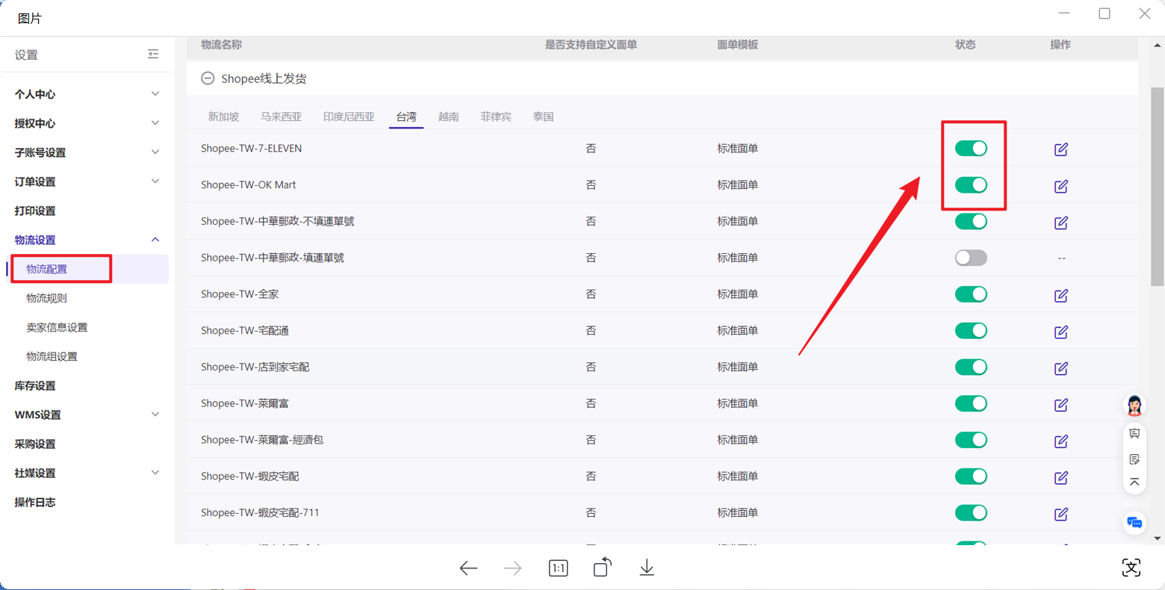Collapse the Shopee线上发货 section
The width and height of the screenshot is (1165, 590).
pos(206,78)
